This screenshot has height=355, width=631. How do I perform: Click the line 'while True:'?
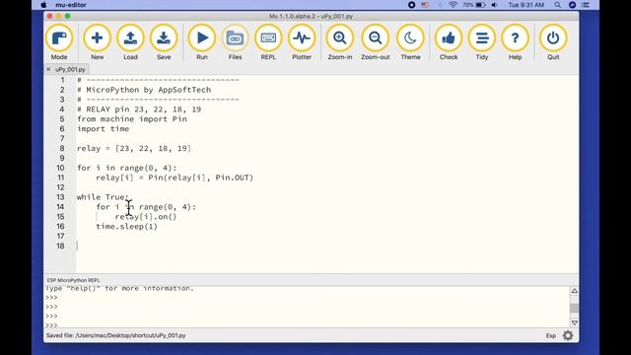pos(103,197)
